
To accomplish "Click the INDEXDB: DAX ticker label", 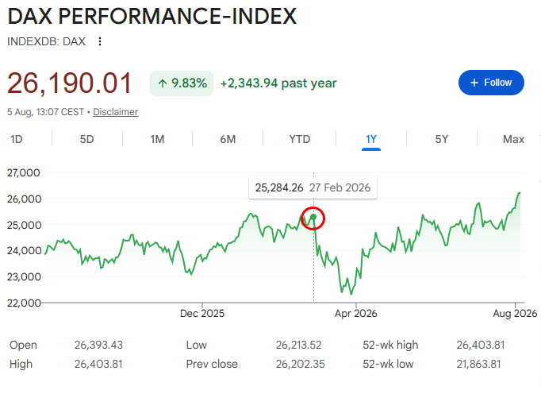I will pos(46,41).
